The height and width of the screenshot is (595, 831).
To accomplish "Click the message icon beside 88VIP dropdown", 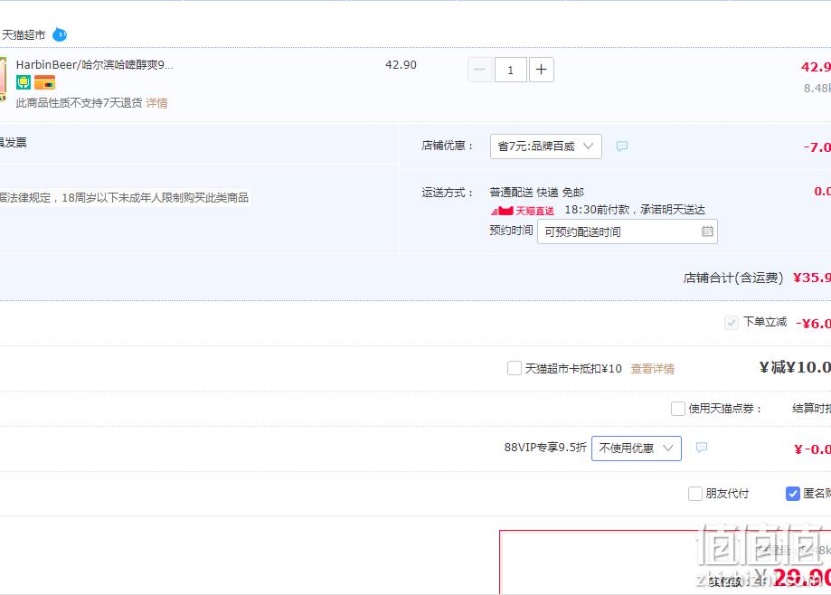I will click(x=702, y=448).
